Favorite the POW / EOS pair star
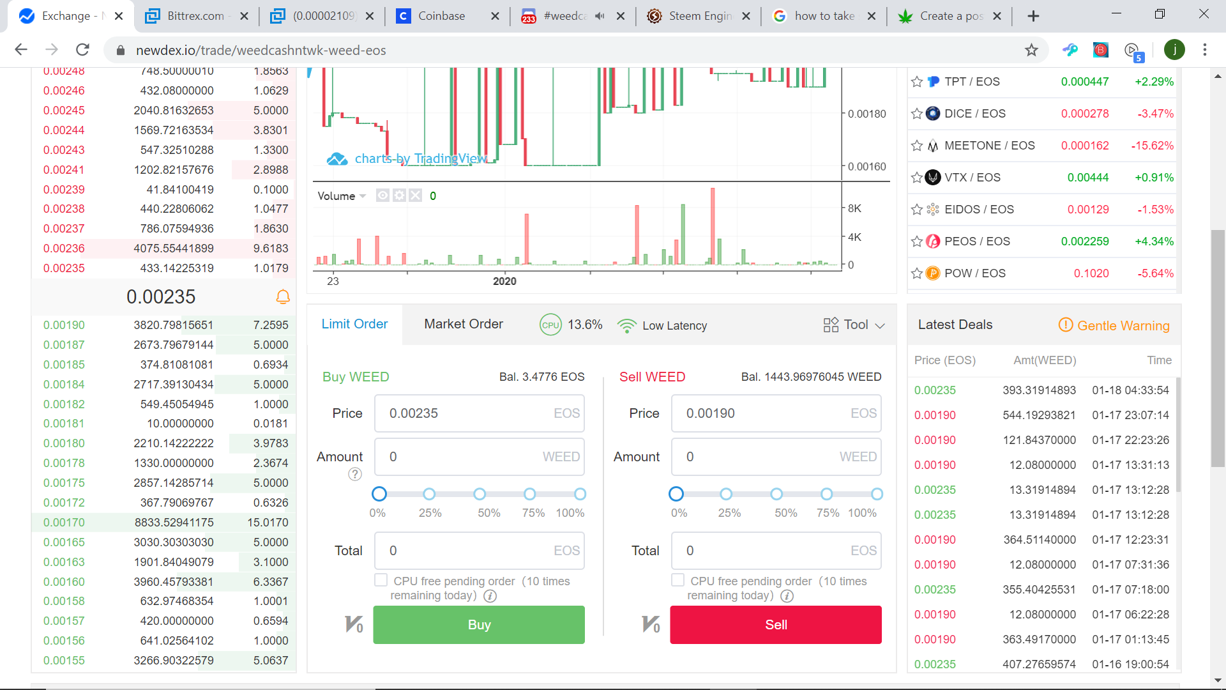This screenshot has height=690, width=1226. [x=917, y=273]
